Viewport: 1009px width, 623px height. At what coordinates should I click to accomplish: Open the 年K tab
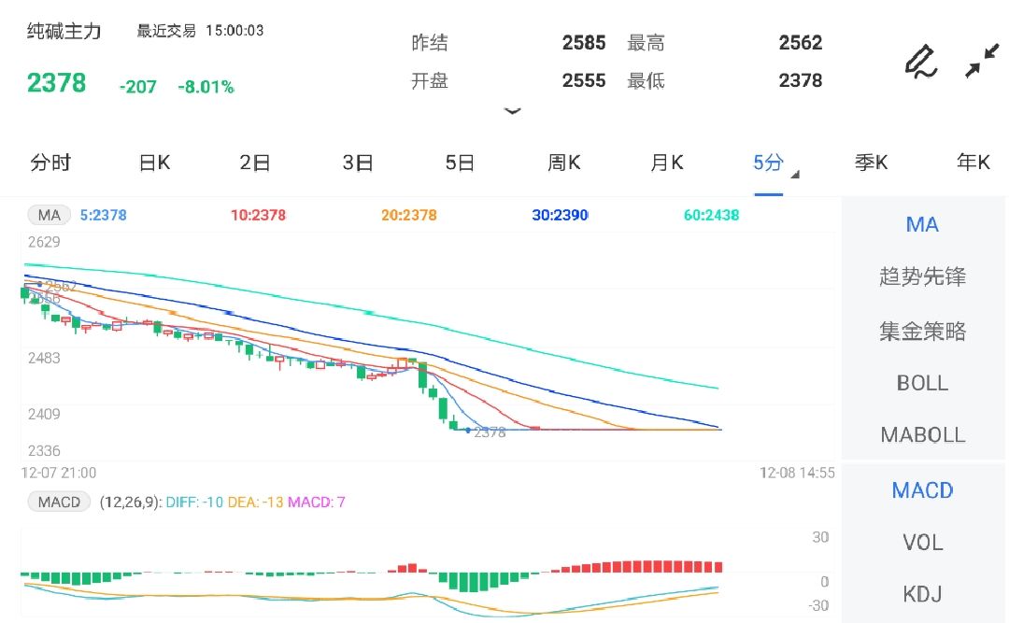(x=973, y=163)
